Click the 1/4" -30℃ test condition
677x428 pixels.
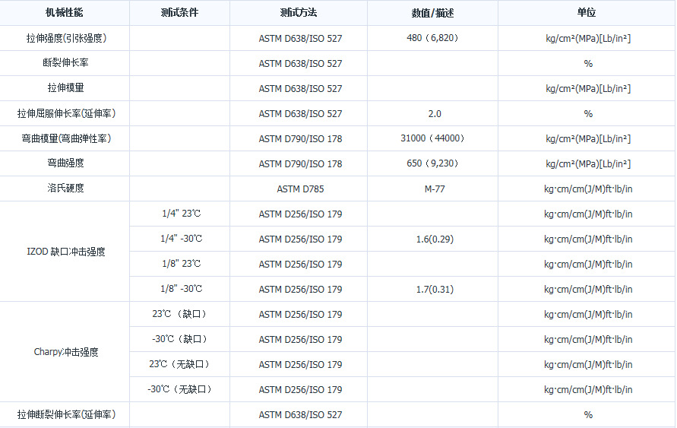pyautogui.click(x=181, y=239)
